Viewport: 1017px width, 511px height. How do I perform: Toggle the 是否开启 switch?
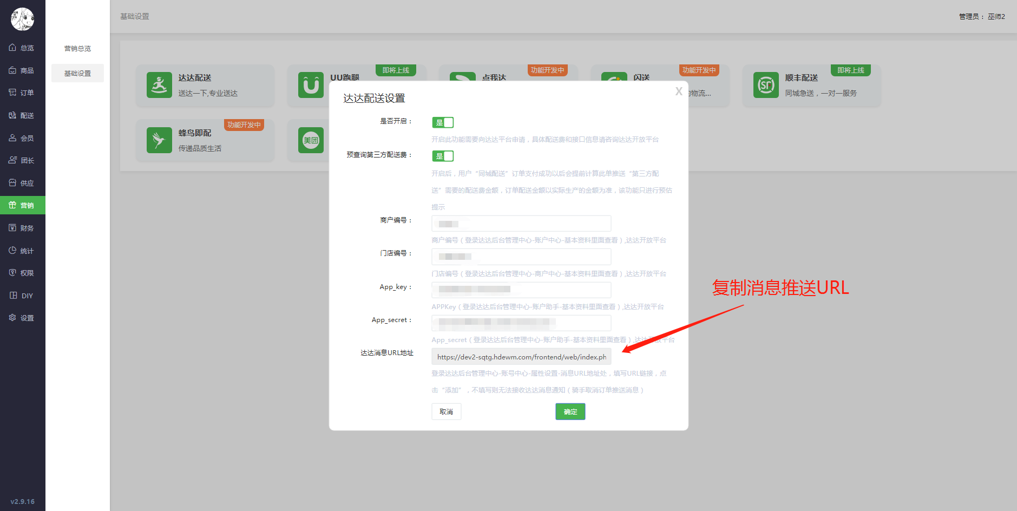[443, 122]
